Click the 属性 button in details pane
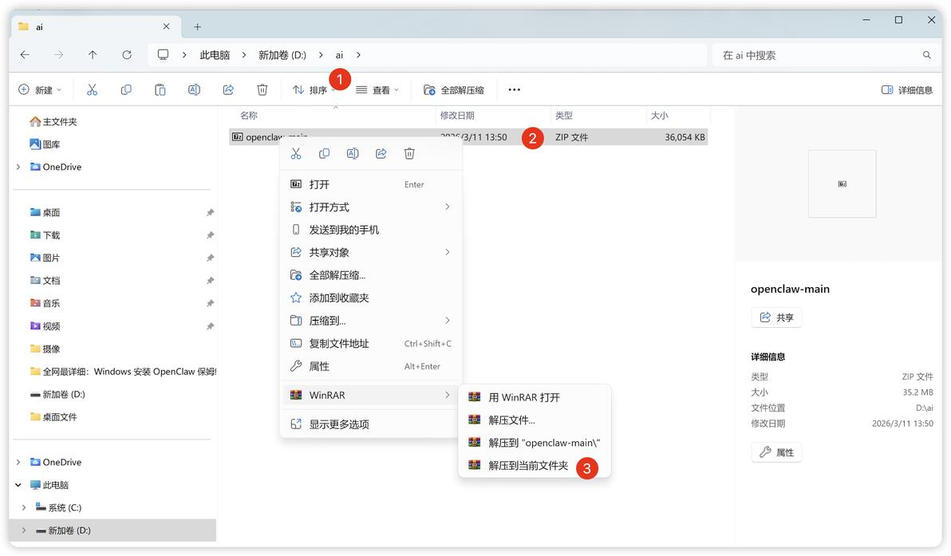 [777, 452]
